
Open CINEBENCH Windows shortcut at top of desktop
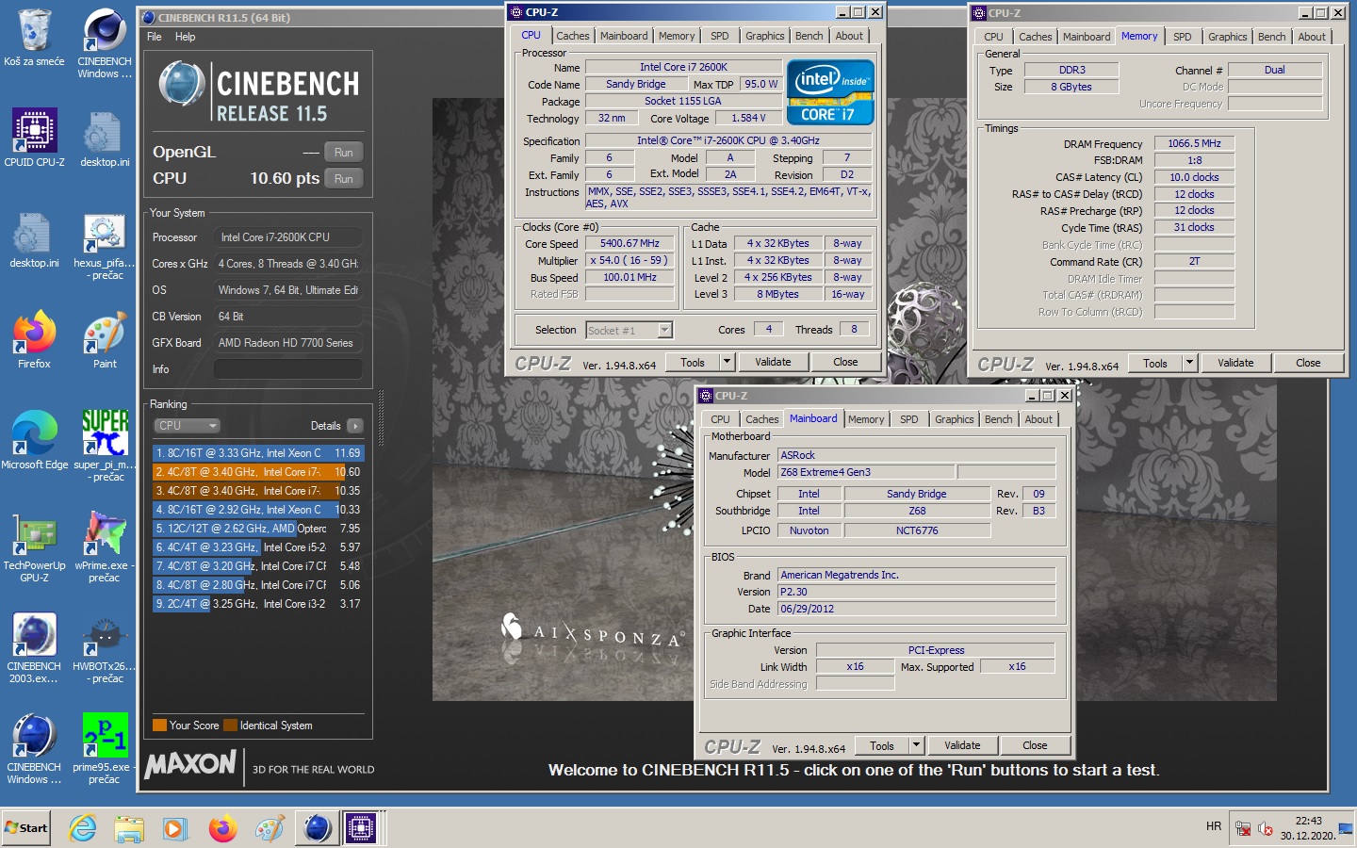click(x=105, y=43)
